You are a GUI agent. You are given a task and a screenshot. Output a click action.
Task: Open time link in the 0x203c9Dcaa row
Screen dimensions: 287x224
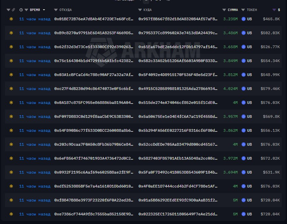[x=35, y=144]
